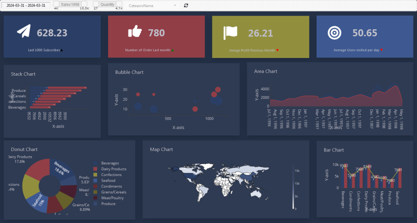Screen dimensions: 417x223
Task: Click the date range input 2024-03-31
Action: (26, 6)
